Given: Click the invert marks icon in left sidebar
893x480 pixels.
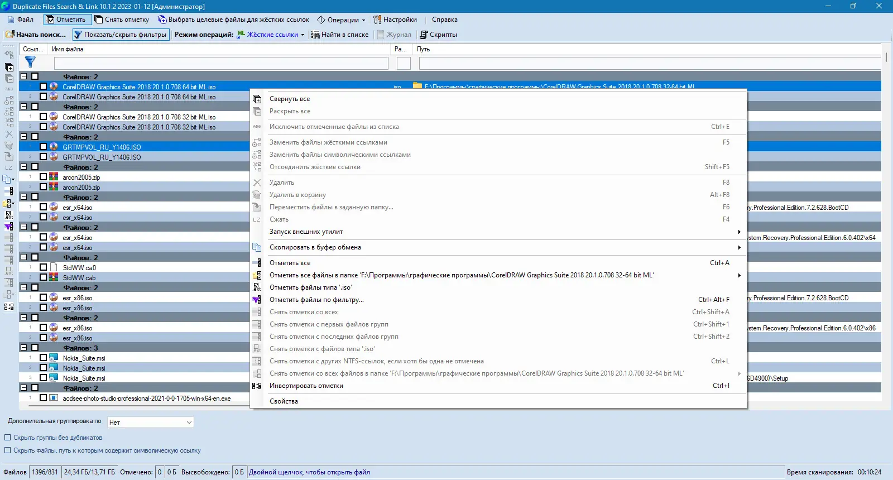Looking at the screenshot, I should point(9,306).
